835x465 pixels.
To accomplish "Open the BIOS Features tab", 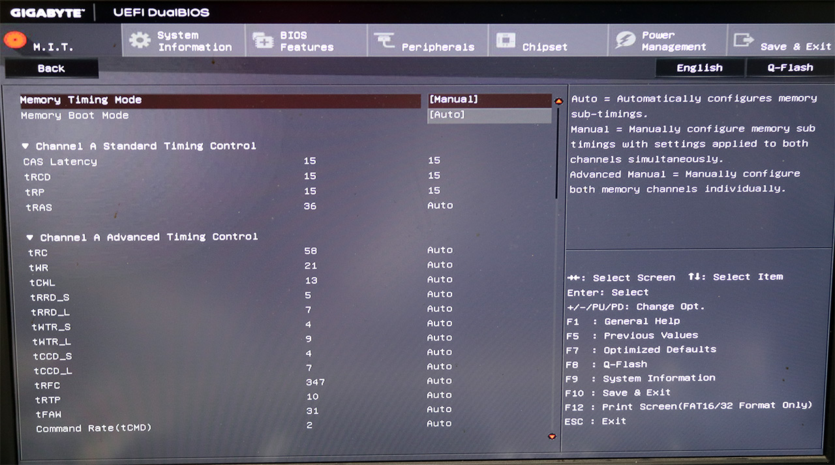I will coord(305,41).
